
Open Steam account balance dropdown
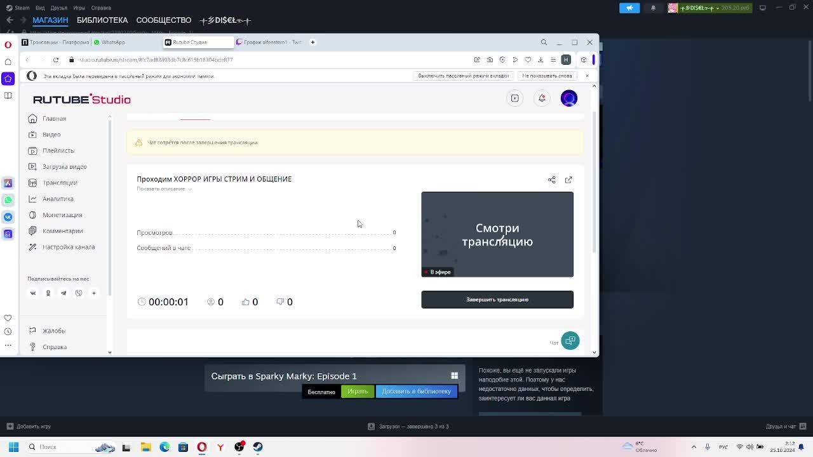[x=710, y=8]
